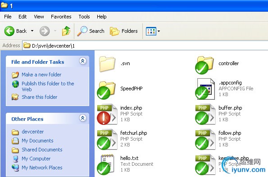Click the green Back arrow button

click(9, 31)
